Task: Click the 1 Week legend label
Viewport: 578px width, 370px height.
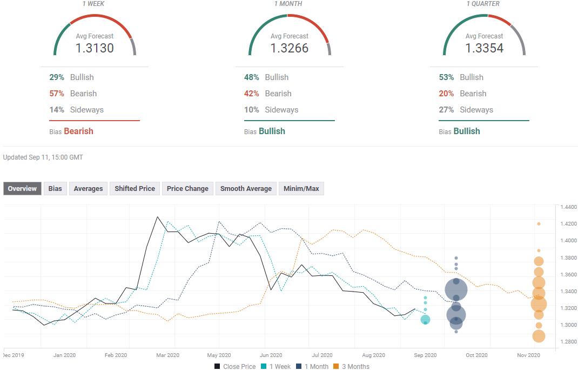Action: 280,366
